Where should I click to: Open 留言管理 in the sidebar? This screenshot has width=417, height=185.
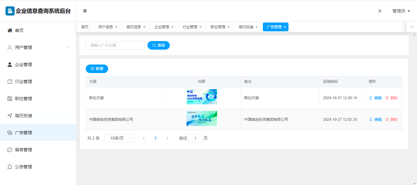tap(24, 150)
